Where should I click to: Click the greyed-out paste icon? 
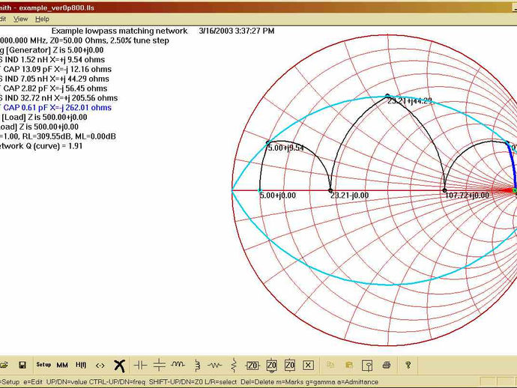[349, 365]
